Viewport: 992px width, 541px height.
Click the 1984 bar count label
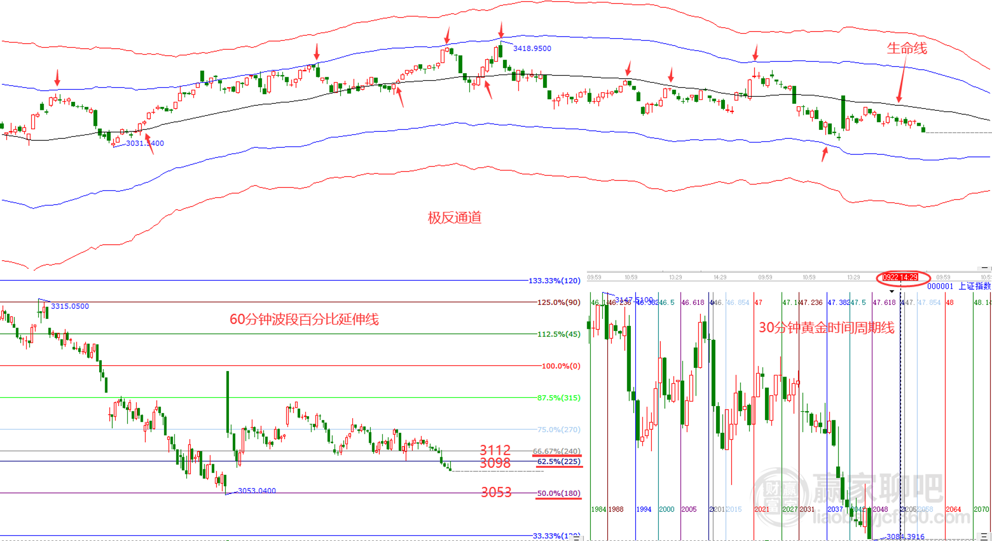click(x=599, y=509)
